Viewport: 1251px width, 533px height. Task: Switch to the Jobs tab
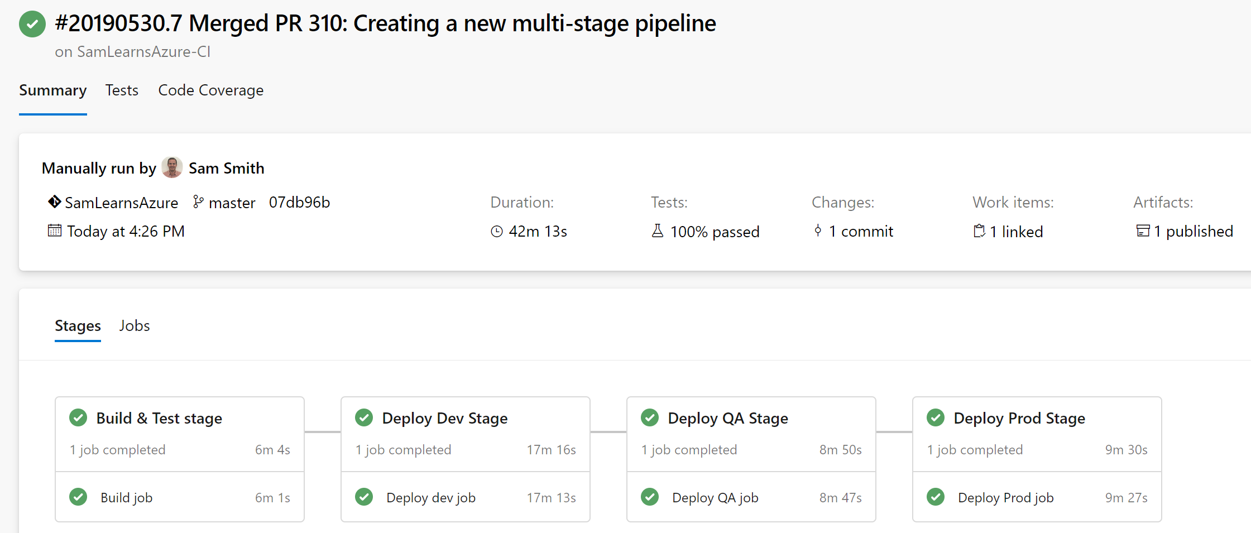[x=135, y=326]
